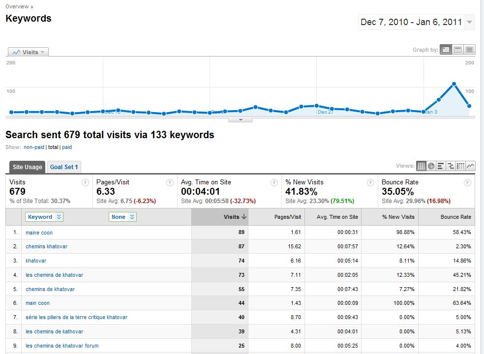The image size is (484, 354).
Task: Open keyword 'maine coon'
Action: pos(39,233)
